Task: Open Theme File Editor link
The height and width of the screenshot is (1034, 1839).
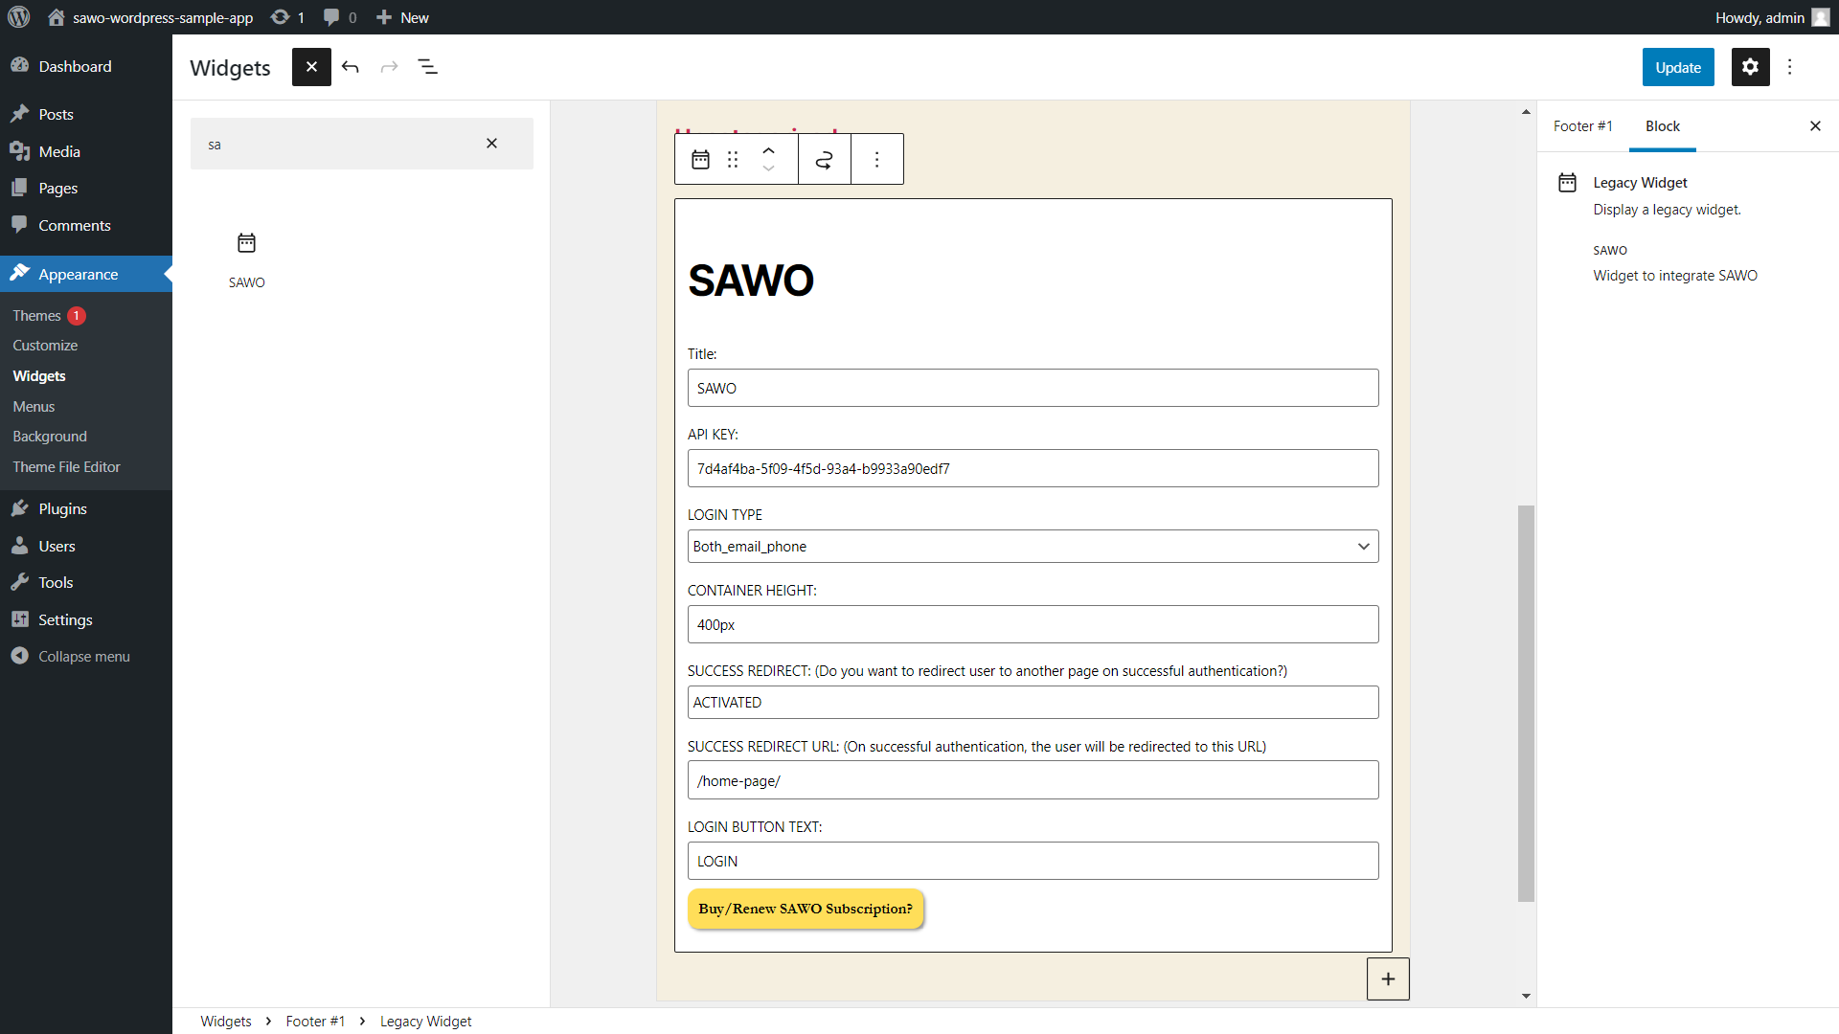Action: point(66,467)
